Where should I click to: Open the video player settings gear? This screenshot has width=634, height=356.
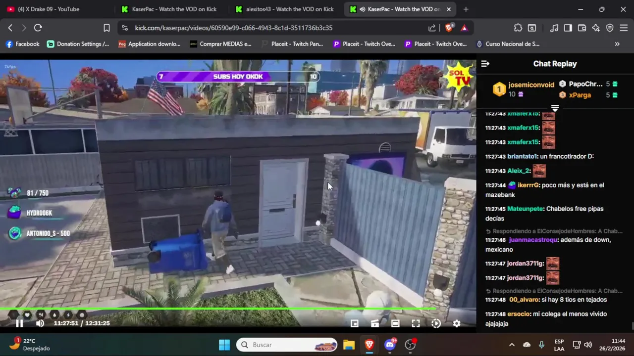457,323
